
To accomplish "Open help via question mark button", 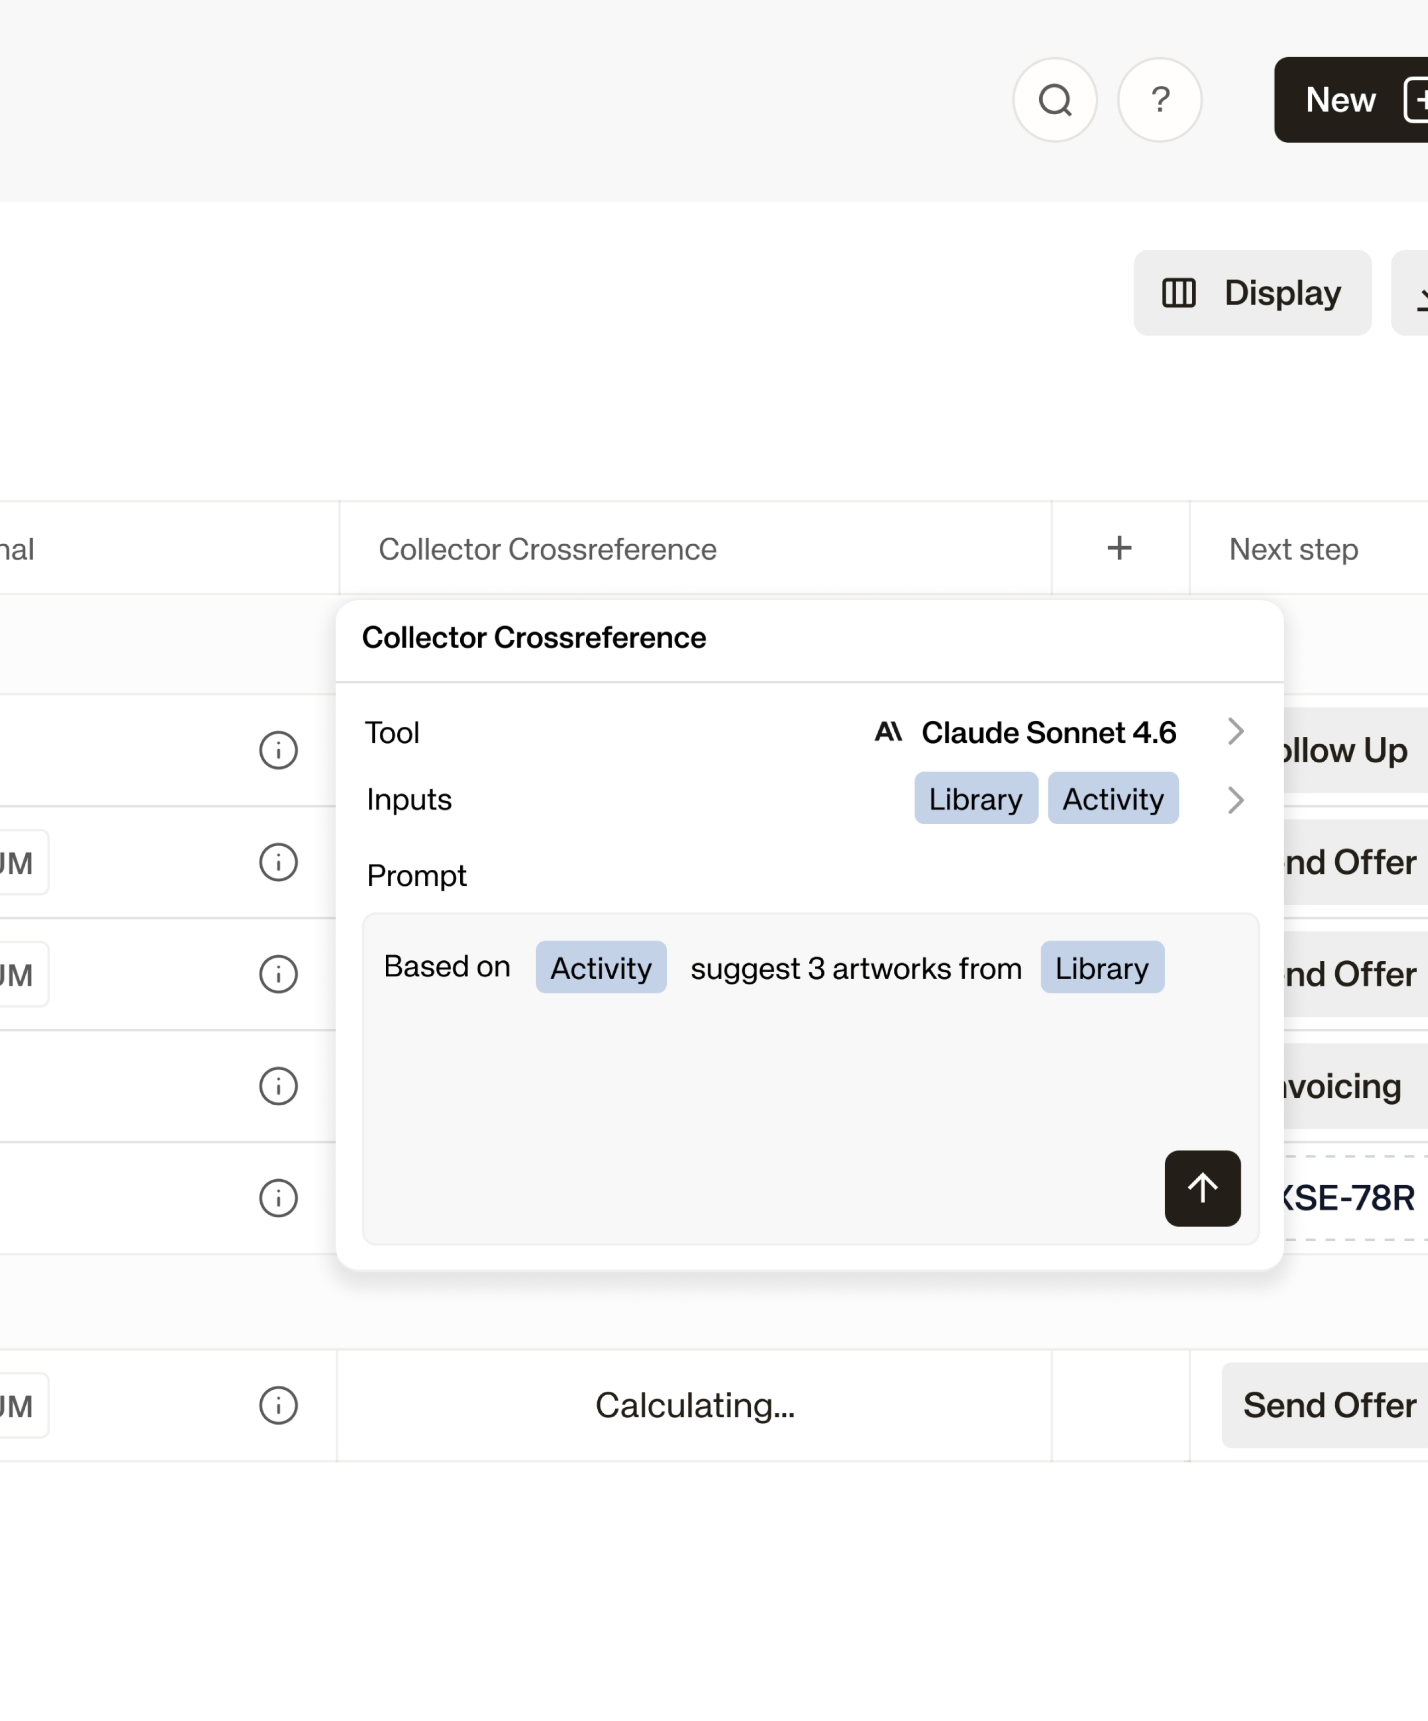I will pos(1159,100).
